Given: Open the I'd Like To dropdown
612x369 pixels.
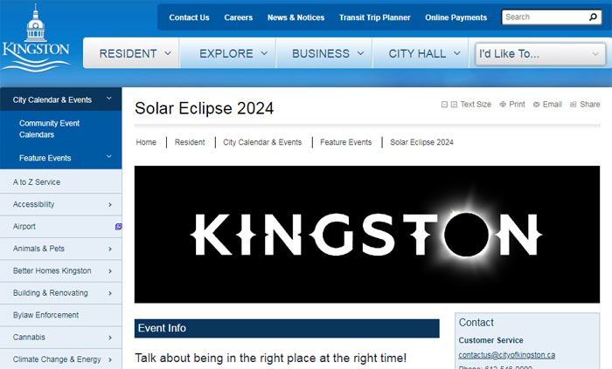Looking at the screenshot, I should point(539,54).
